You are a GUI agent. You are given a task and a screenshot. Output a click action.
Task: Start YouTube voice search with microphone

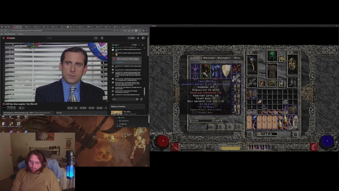102,38
